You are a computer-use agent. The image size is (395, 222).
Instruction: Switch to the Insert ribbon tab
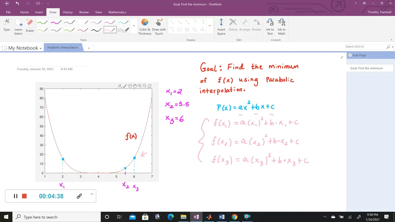(39, 12)
